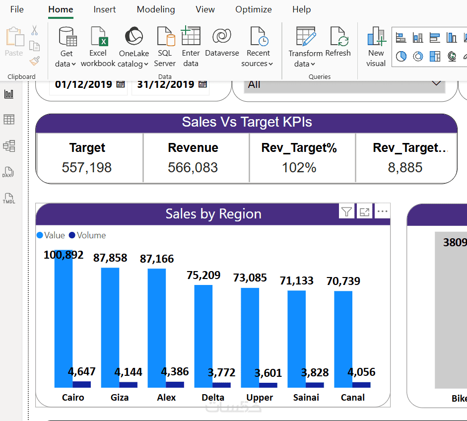Connect to SQL Server

click(x=165, y=47)
